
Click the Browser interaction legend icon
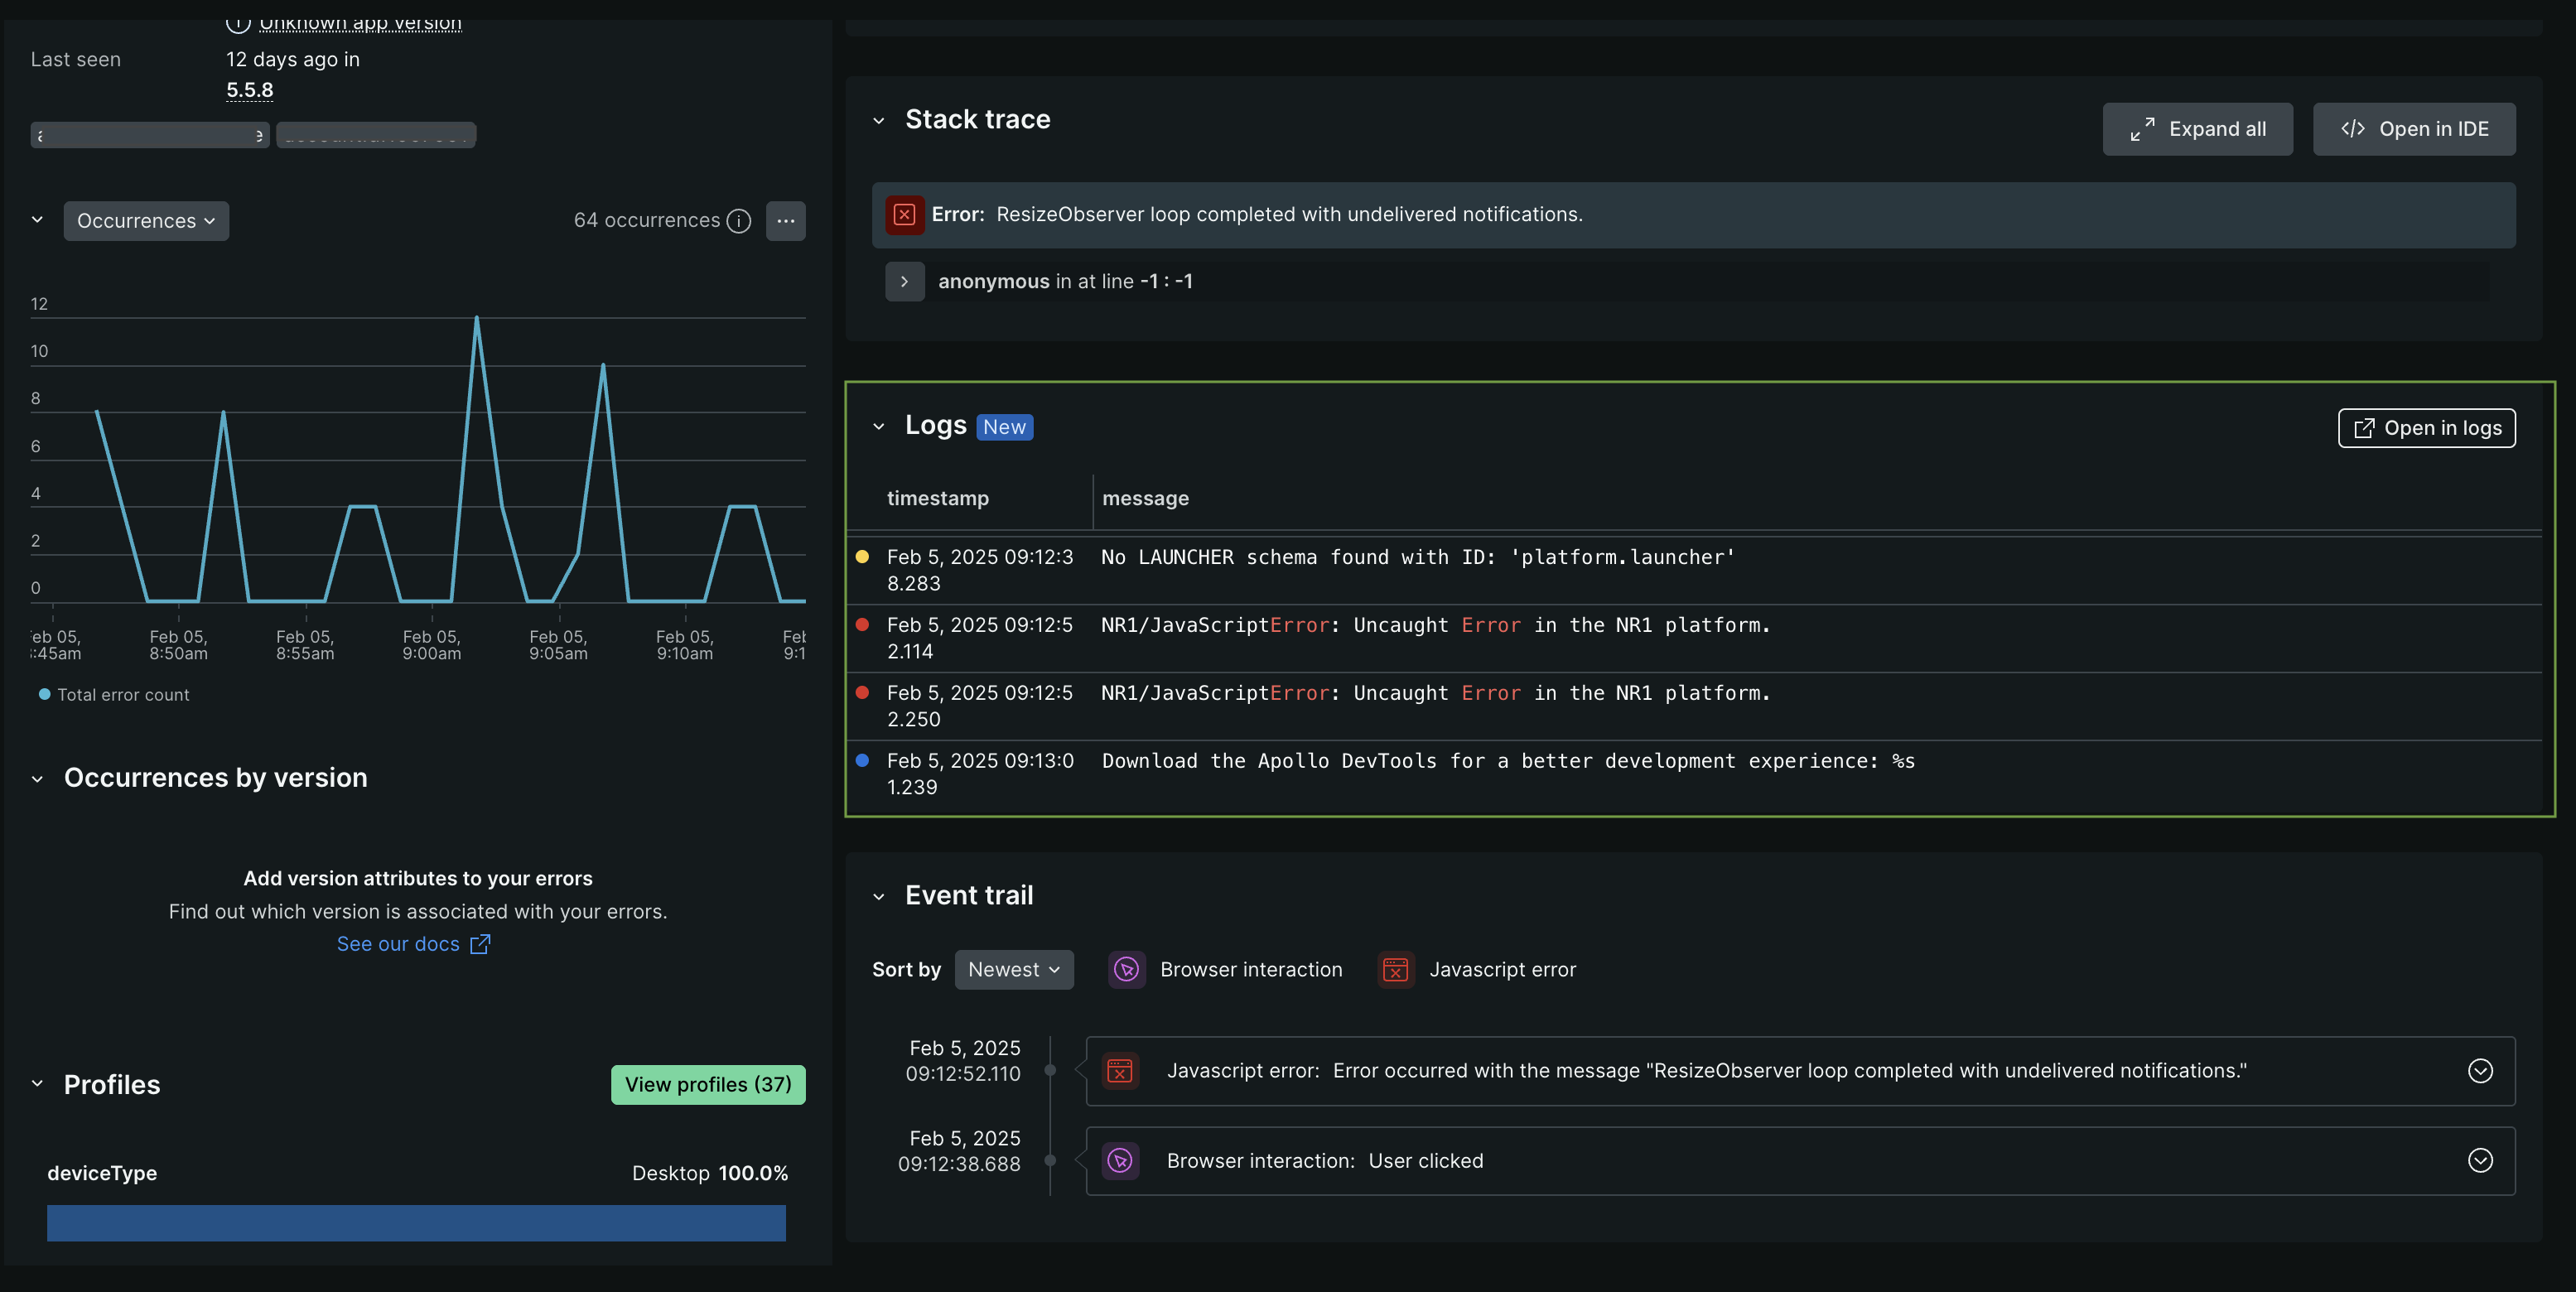pyautogui.click(x=1126, y=969)
